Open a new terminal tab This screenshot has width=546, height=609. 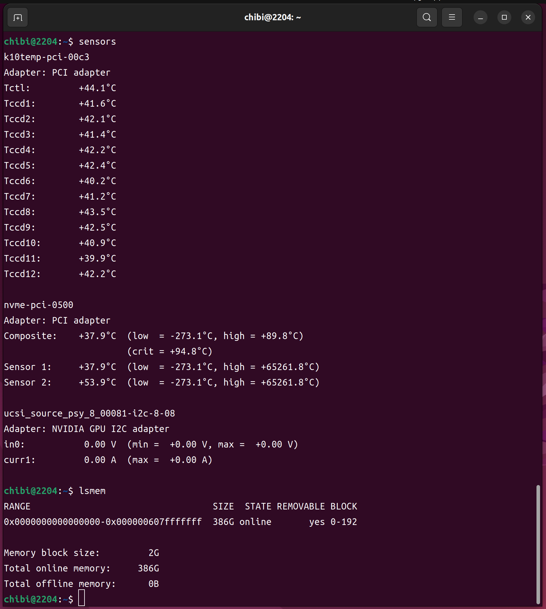17,18
